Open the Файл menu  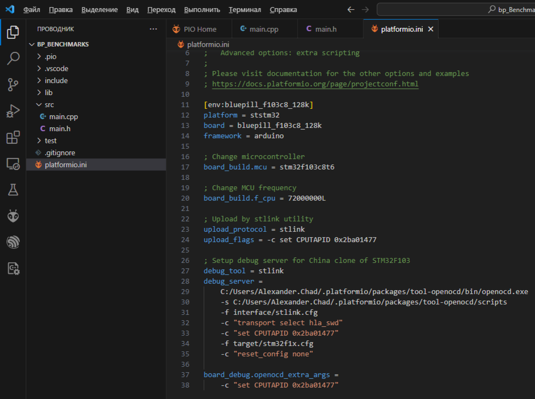(x=32, y=9)
